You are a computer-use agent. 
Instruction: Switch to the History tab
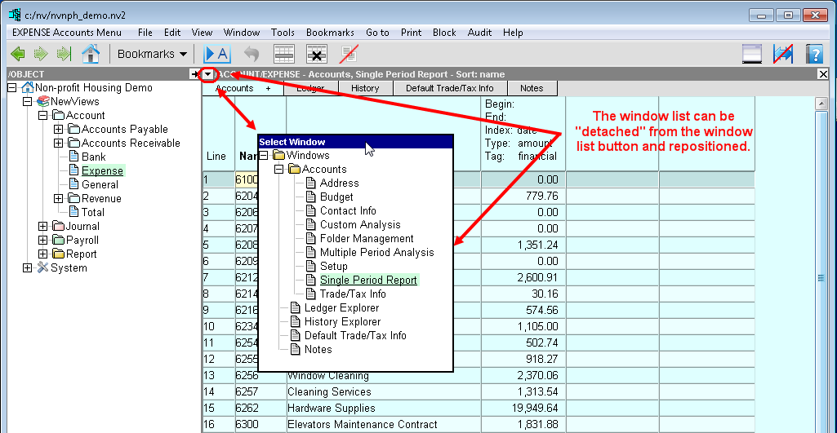coord(364,88)
